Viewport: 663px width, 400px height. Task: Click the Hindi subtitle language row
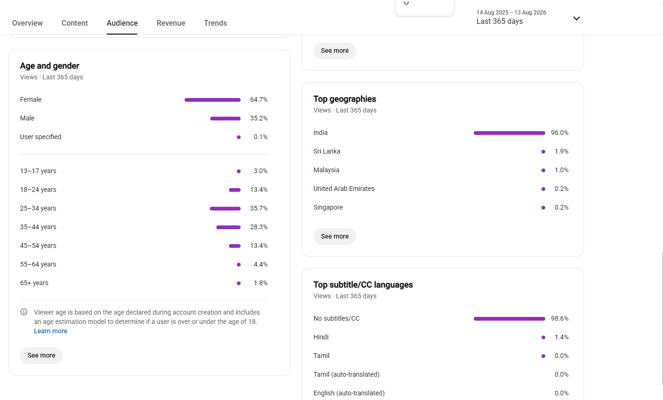[441, 337]
